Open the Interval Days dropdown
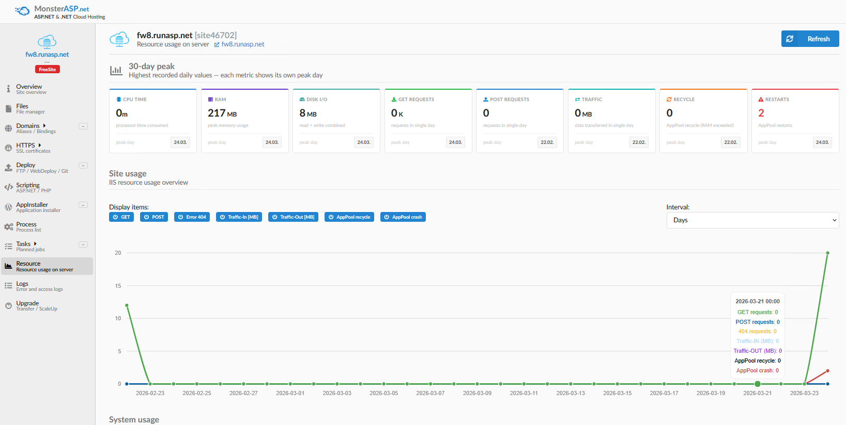This screenshot has height=425, width=846. 752,220
